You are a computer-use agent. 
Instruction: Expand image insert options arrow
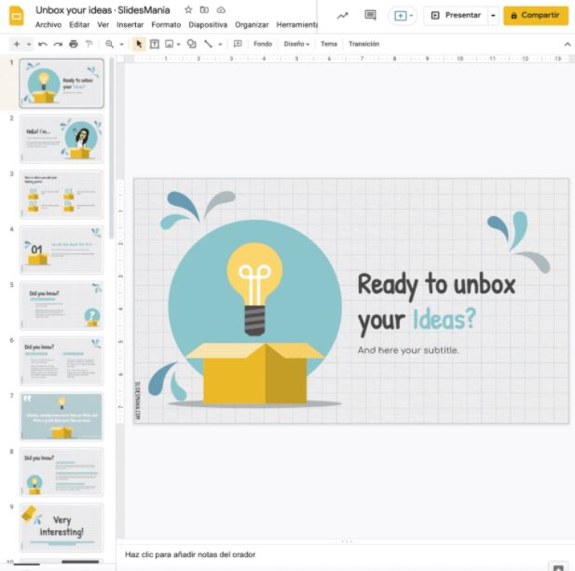point(178,45)
